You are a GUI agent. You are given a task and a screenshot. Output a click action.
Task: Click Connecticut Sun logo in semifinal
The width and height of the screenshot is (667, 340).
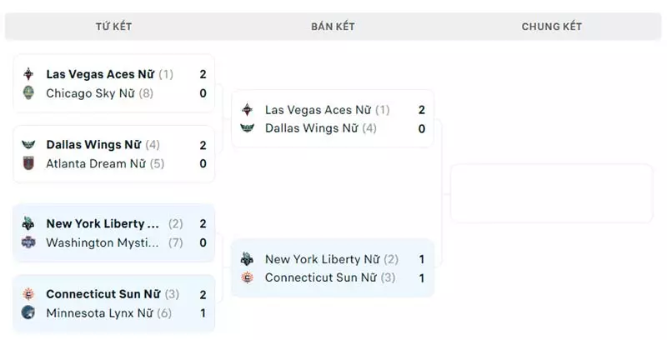tap(247, 277)
